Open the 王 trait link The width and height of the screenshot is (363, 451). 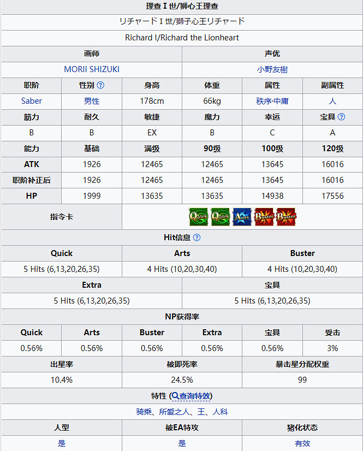click(x=201, y=412)
